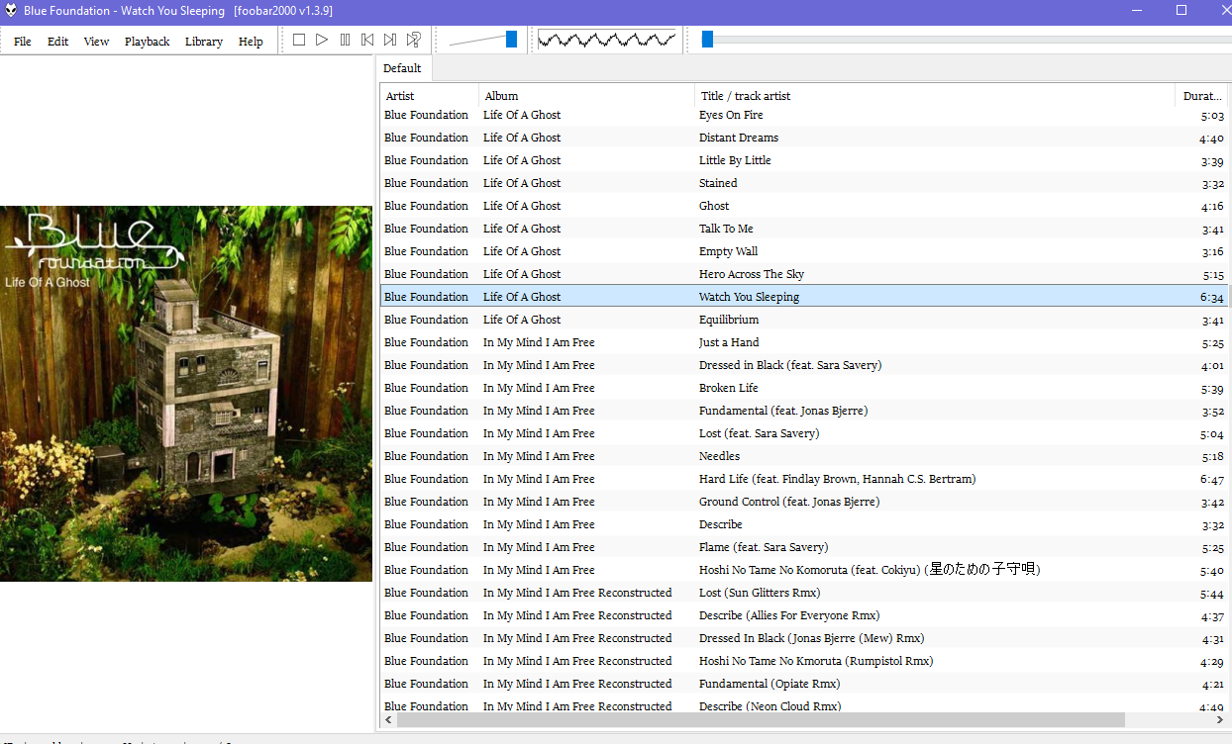Click the seek bar handle
This screenshot has width=1232, height=744.
coord(707,40)
